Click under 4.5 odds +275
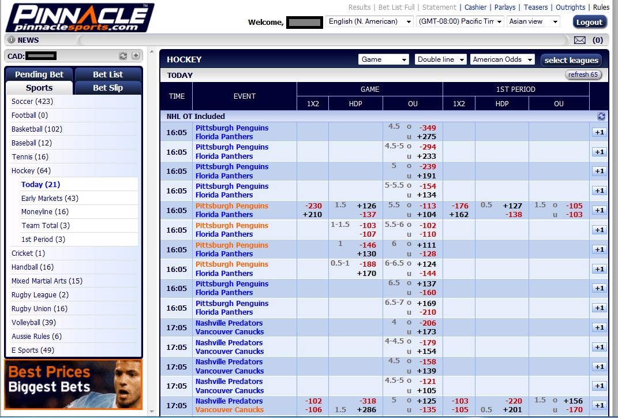The image size is (618, 418). tap(427, 136)
